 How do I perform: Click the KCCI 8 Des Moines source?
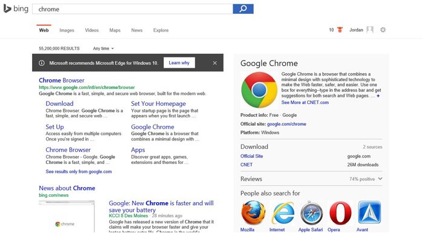tap(128, 215)
